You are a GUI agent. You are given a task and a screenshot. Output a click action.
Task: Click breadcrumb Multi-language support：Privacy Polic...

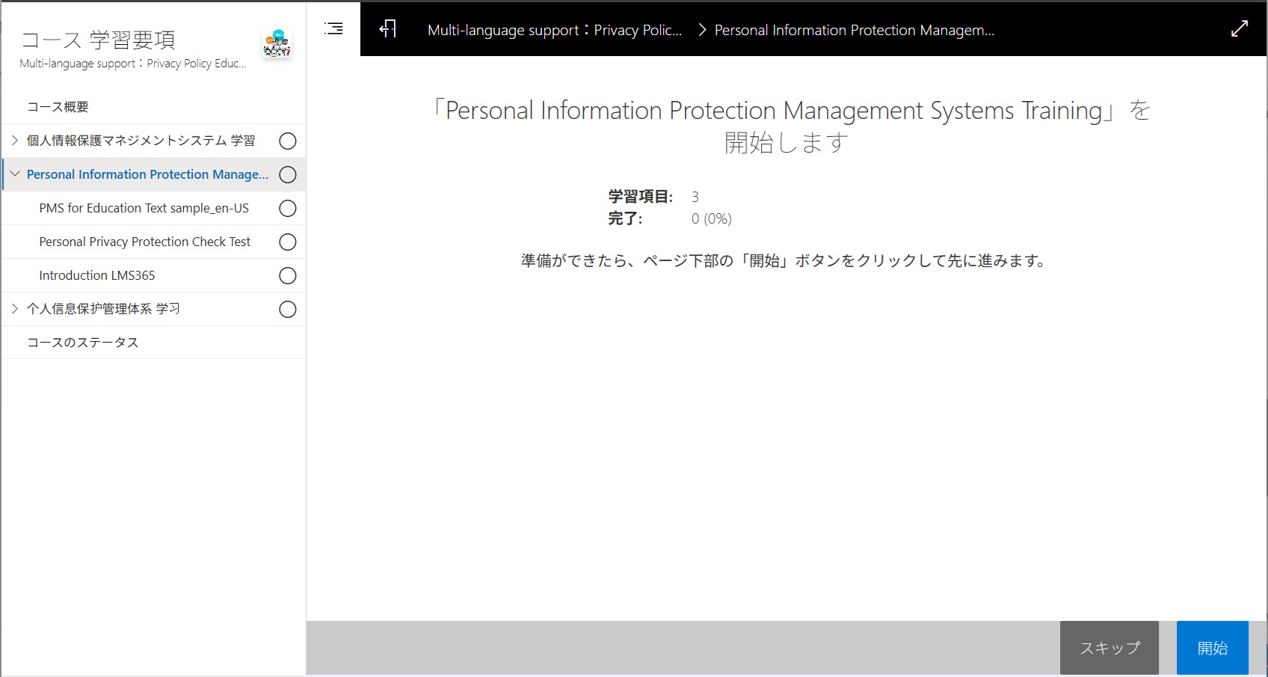pos(555,30)
